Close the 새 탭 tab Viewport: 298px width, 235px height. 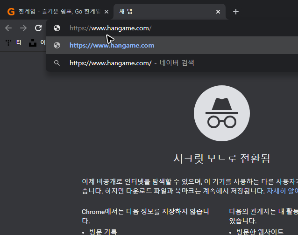(218, 12)
